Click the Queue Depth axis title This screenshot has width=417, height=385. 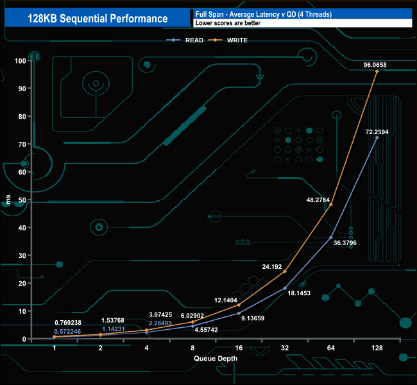click(216, 359)
